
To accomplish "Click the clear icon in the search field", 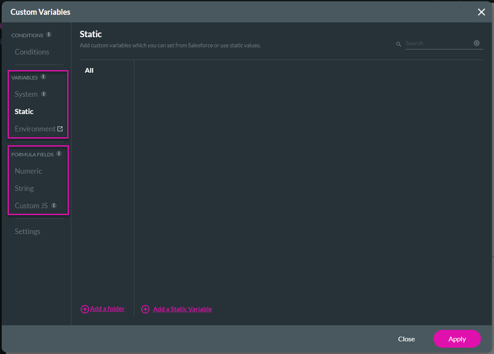I will tap(477, 43).
